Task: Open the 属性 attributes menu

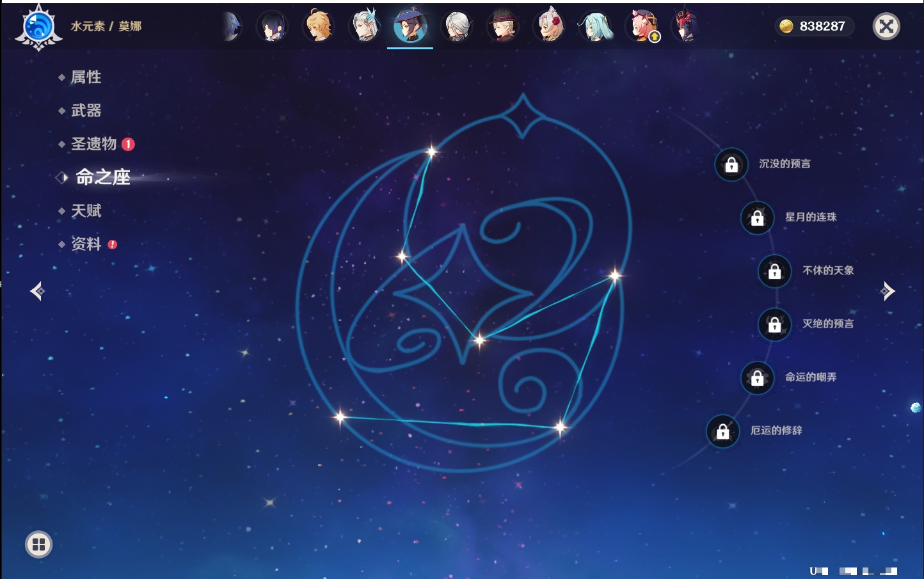Action: (x=86, y=77)
